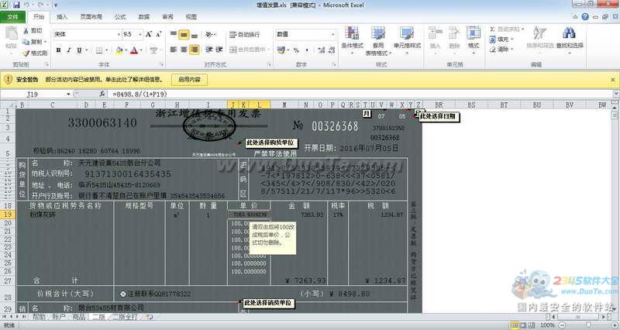Open the font size dropdown showing 9.5
This screenshot has height=330, width=620.
[x=139, y=34]
